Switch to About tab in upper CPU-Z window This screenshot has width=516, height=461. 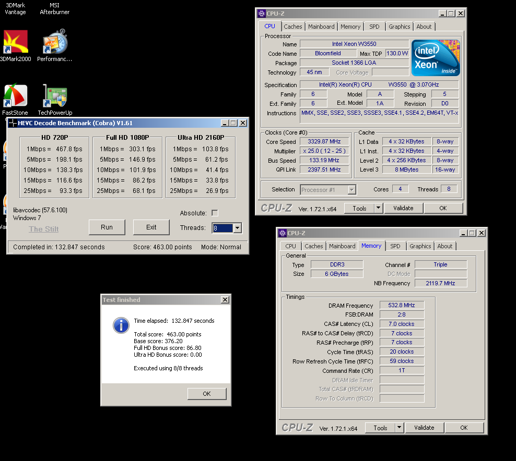[x=424, y=27]
